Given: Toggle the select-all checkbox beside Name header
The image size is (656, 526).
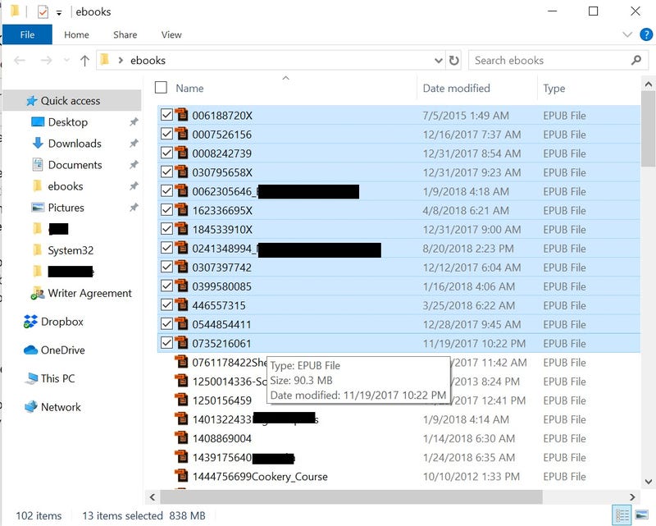Looking at the screenshot, I should [x=161, y=88].
